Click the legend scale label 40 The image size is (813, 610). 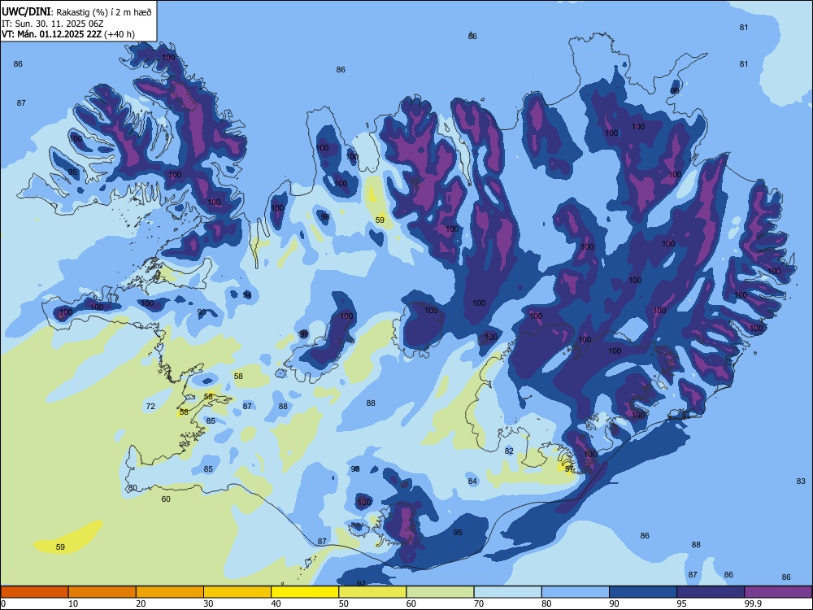click(x=276, y=603)
